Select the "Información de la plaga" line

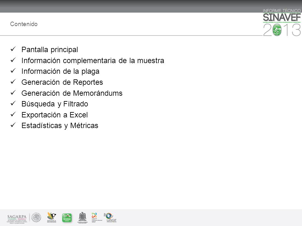point(60,71)
